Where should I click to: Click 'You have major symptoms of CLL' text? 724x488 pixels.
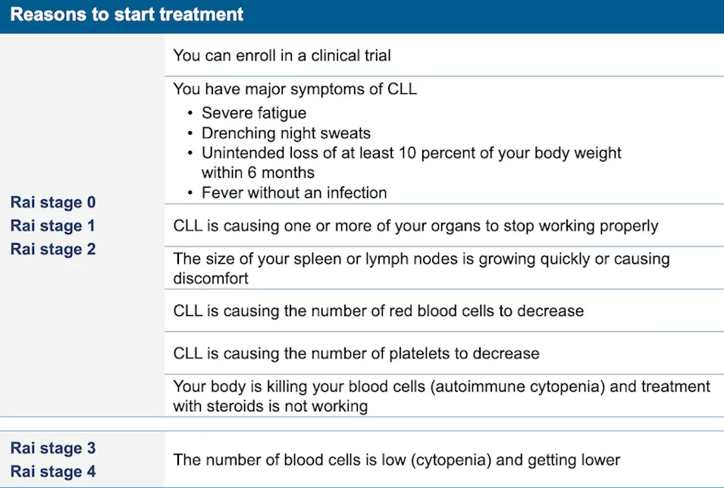(295, 89)
